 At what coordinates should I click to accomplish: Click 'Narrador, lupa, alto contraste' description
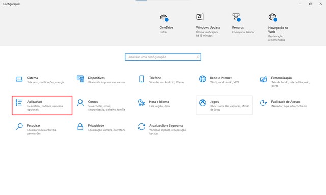(x=289, y=106)
